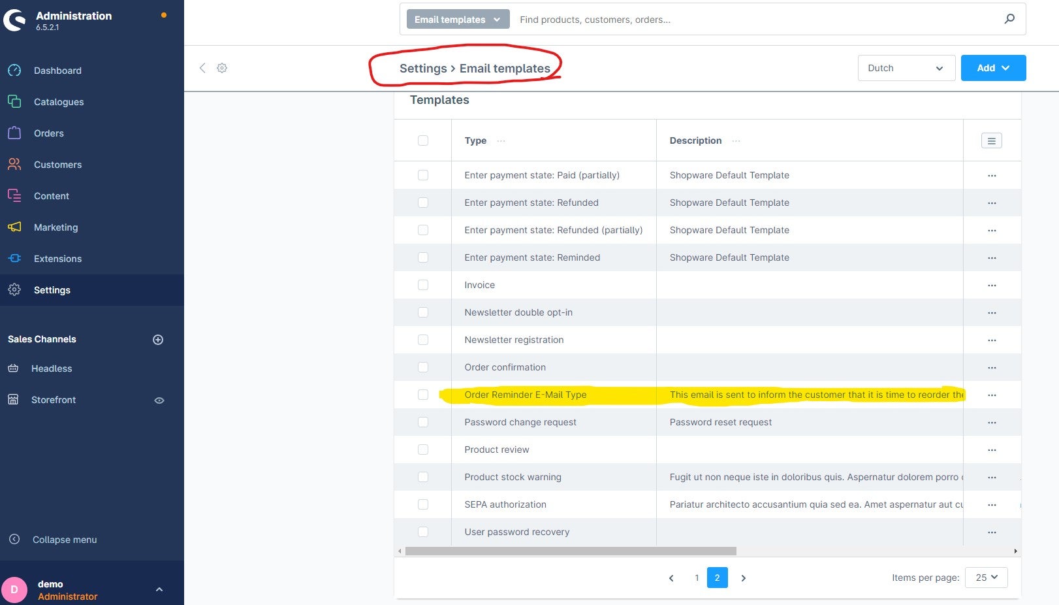Open the grid column settings icon
Image resolution: width=1059 pixels, height=605 pixels.
pos(991,140)
